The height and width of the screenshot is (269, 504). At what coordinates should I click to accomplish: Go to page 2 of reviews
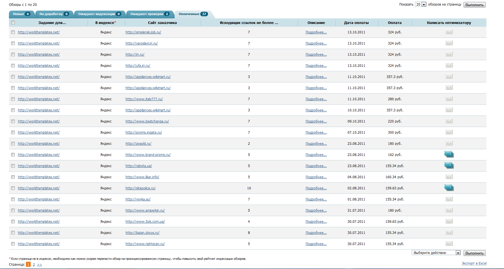[34, 265]
